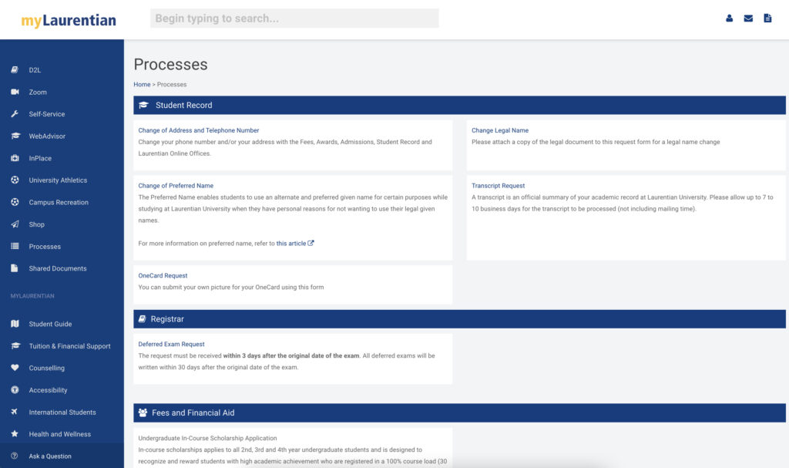This screenshot has width=789, height=468.
Task: Open International Students sidebar item
Action: click(x=62, y=412)
